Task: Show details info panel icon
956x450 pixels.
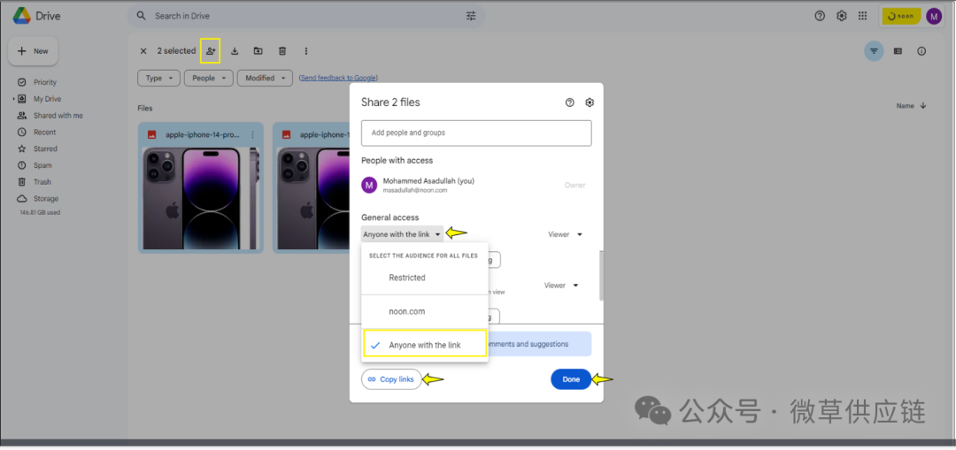Action: [x=921, y=51]
